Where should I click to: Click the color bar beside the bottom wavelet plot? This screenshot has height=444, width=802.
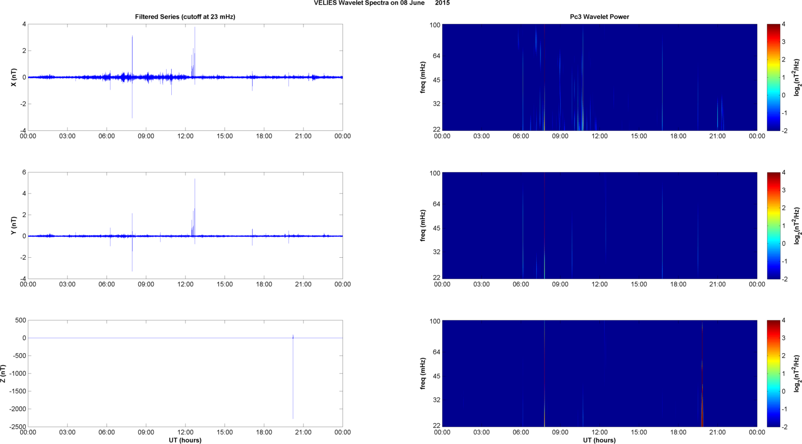tap(773, 374)
